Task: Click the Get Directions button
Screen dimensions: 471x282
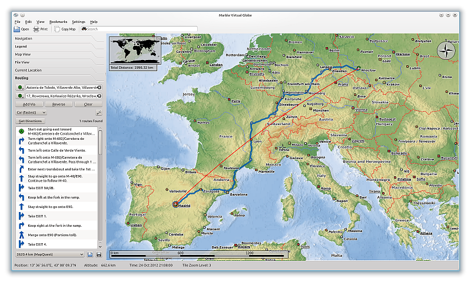Action: [30, 121]
